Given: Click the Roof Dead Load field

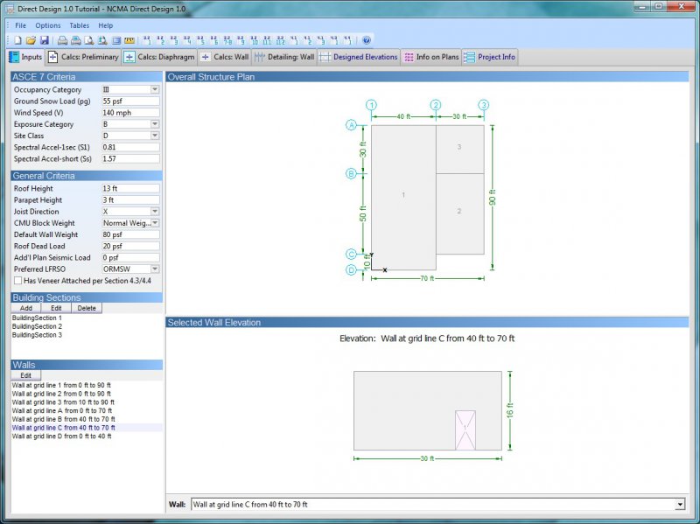Looking at the screenshot, I should point(130,247).
